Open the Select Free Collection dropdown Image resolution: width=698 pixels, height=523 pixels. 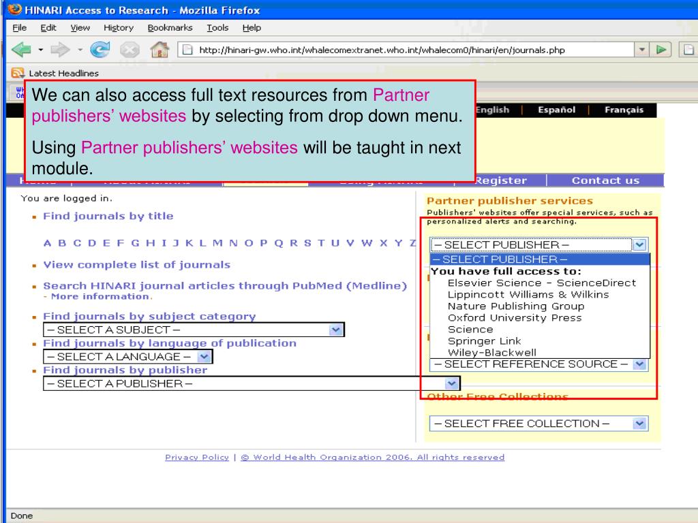pos(538,424)
